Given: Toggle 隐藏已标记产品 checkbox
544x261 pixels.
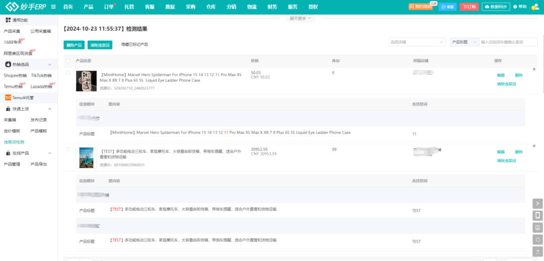Looking at the screenshot, I should (117, 44).
